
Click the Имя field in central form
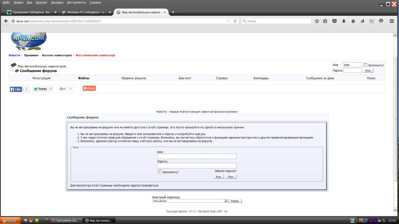(x=197, y=156)
